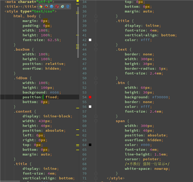Click the style type="text/css" opening tag
Viewport: 193px width, 182px height.
point(30,11)
